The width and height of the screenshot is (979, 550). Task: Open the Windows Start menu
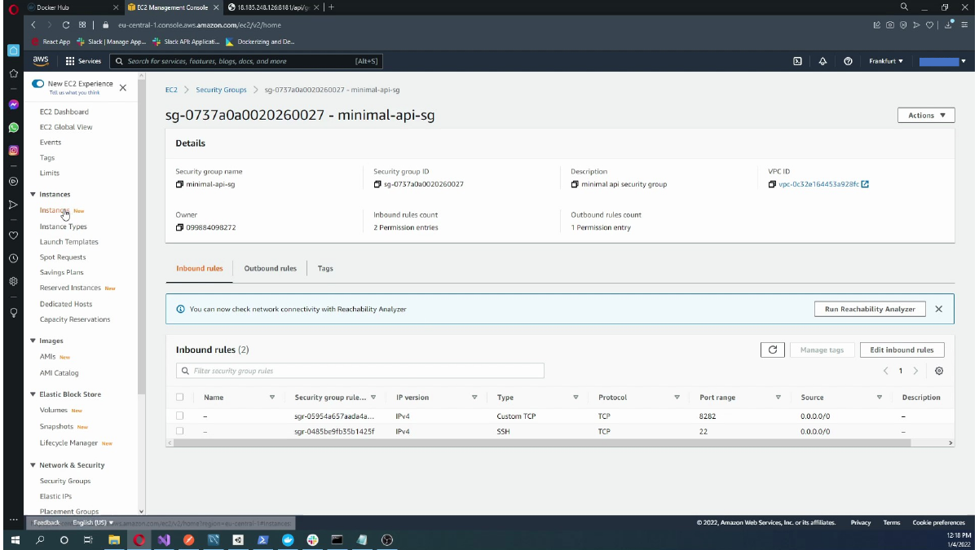(15, 539)
